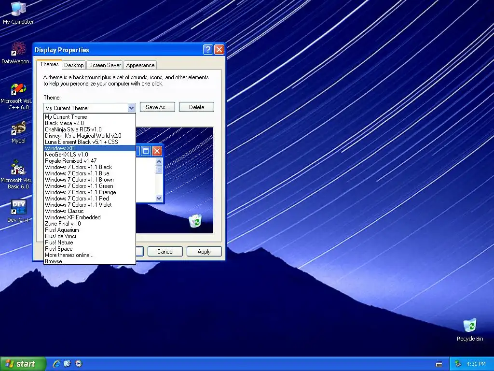The image size is (494, 371).
Task: Choose Royale Remixed v1.47 theme
Action: pos(90,161)
